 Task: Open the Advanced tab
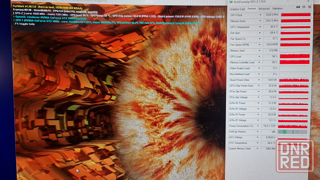(264, 9)
